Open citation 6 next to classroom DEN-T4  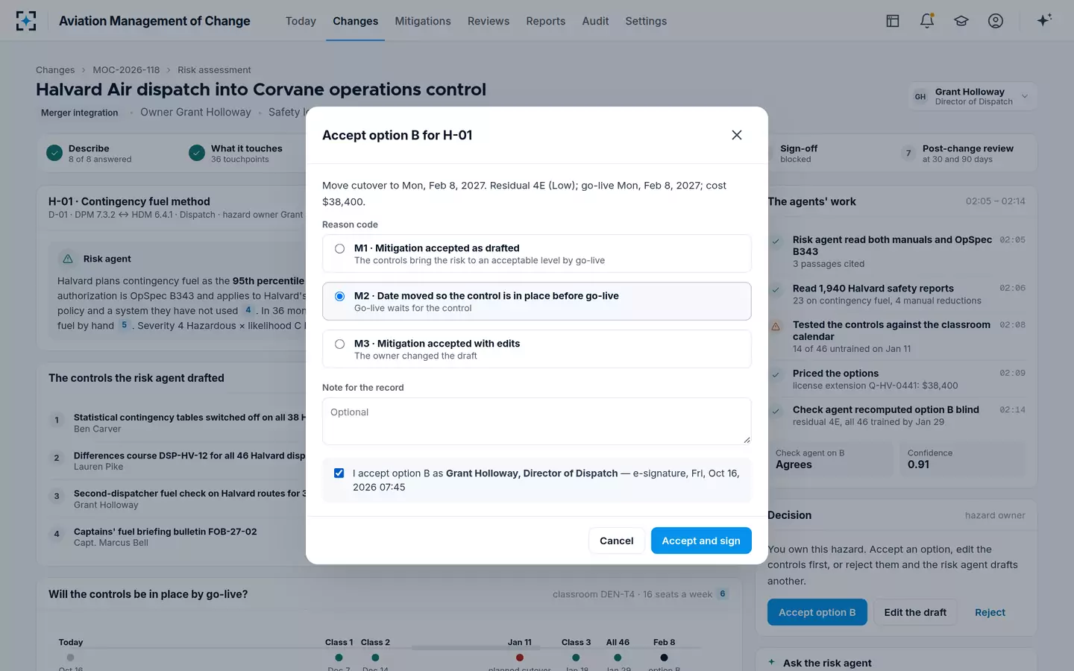pos(722,594)
